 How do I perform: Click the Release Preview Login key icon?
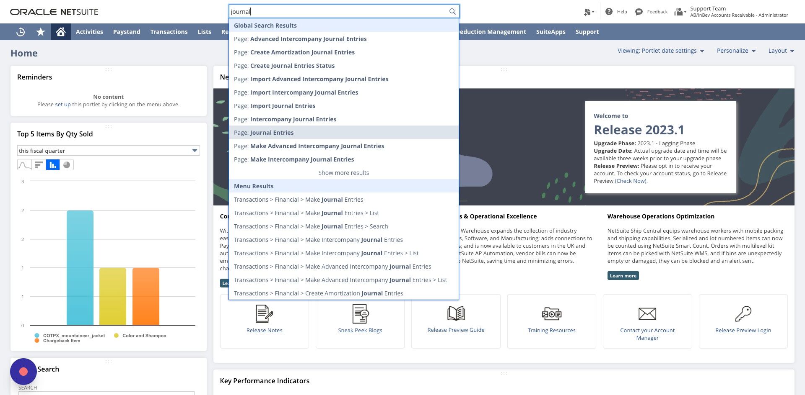[x=743, y=313]
